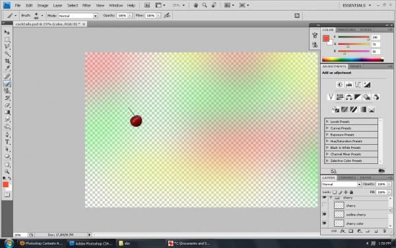
Task: Select the Eyedropper tool
Action: [x=7, y=68]
